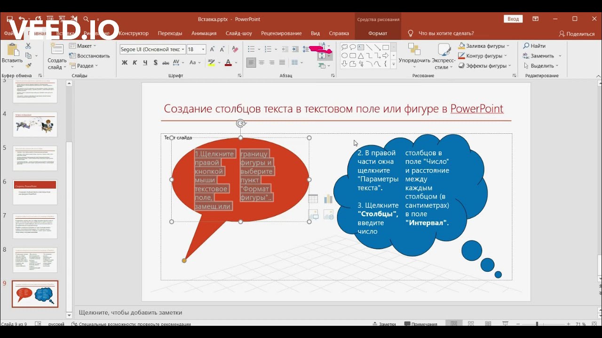Open the Change Case (Aa) dropdown
The height and width of the screenshot is (338, 602).
195,62
